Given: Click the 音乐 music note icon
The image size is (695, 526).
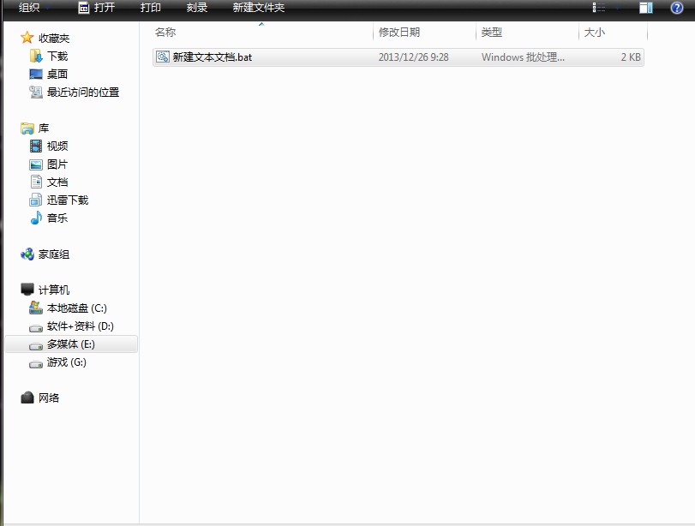Looking at the screenshot, I should 36,218.
